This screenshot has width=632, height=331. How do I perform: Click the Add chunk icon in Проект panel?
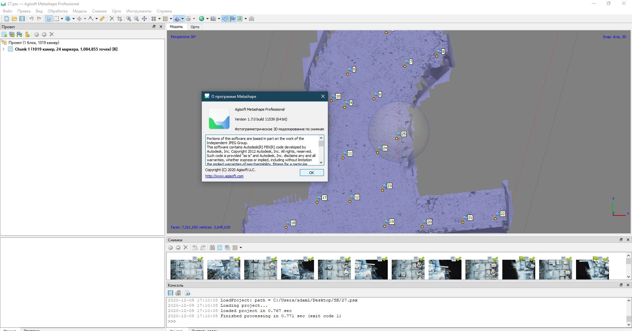pyautogui.click(x=4, y=34)
